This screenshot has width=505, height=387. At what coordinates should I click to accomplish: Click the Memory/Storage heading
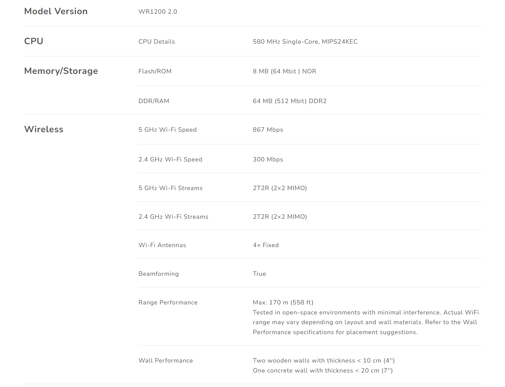point(61,71)
